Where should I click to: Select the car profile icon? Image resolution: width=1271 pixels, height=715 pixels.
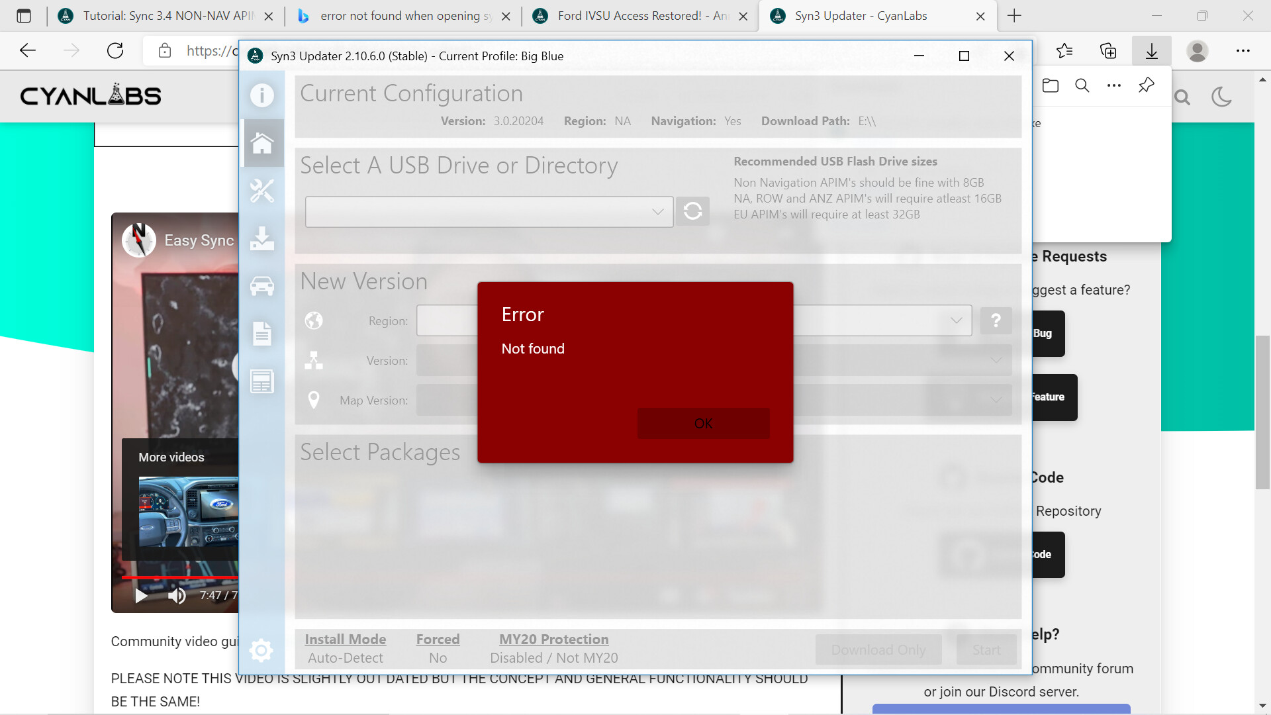pos(262,286)
